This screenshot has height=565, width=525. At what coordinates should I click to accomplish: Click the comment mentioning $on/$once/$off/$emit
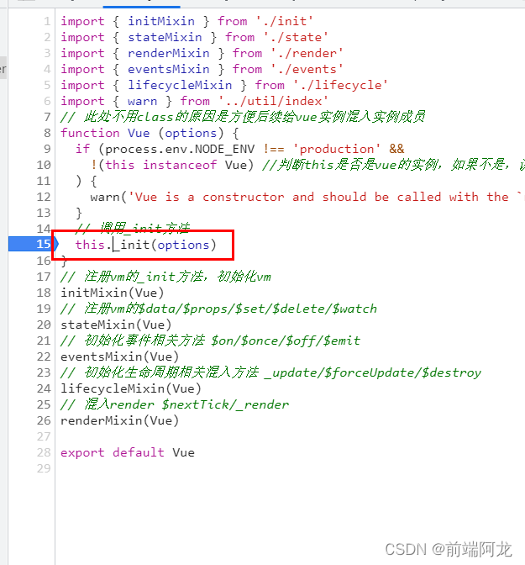tap(210, 341)
